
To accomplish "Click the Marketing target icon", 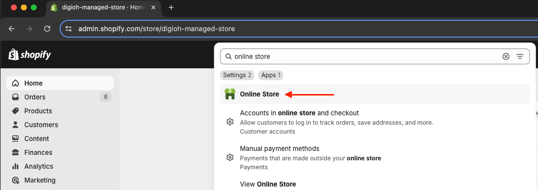I will click(15, 180).
